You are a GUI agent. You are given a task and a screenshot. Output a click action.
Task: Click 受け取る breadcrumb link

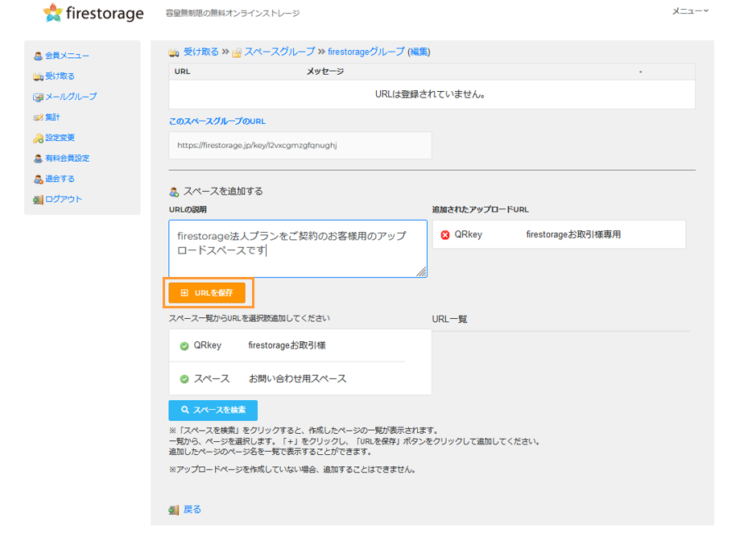point(201,52)
